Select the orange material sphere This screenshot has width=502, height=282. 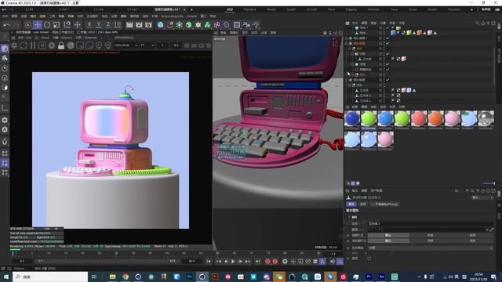tap(436, 118)
